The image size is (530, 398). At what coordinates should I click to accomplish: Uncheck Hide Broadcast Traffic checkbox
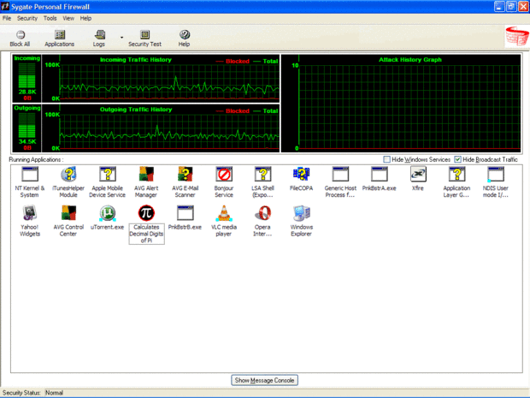click(457, 159)
